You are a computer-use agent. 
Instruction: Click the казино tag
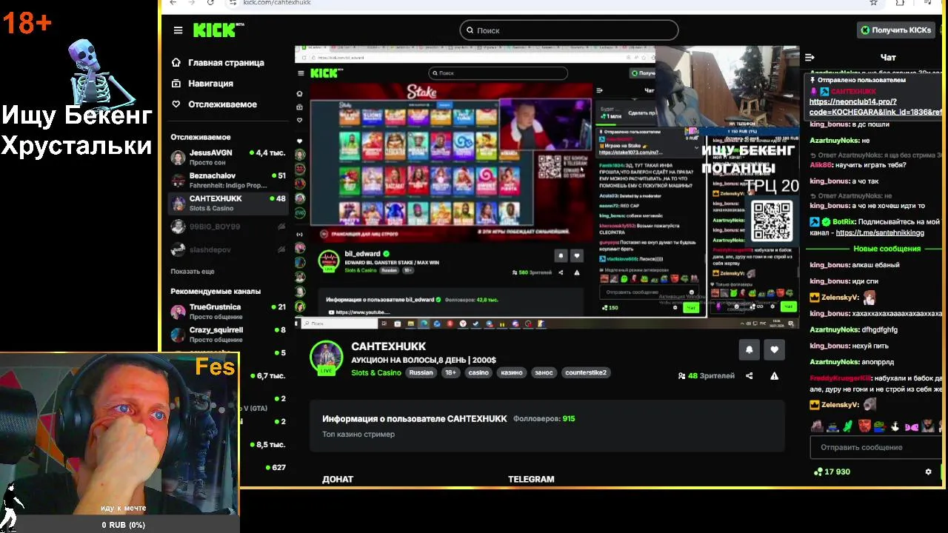coord(511,372)
